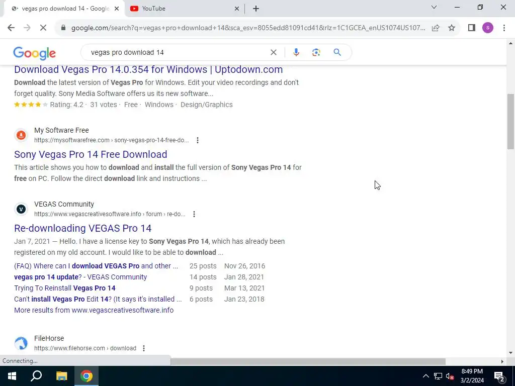Image resolution: width=515 pixels, height=386 pixels.
Task: Open the Chrome three-dot menu
Action: tap(504, 28)
